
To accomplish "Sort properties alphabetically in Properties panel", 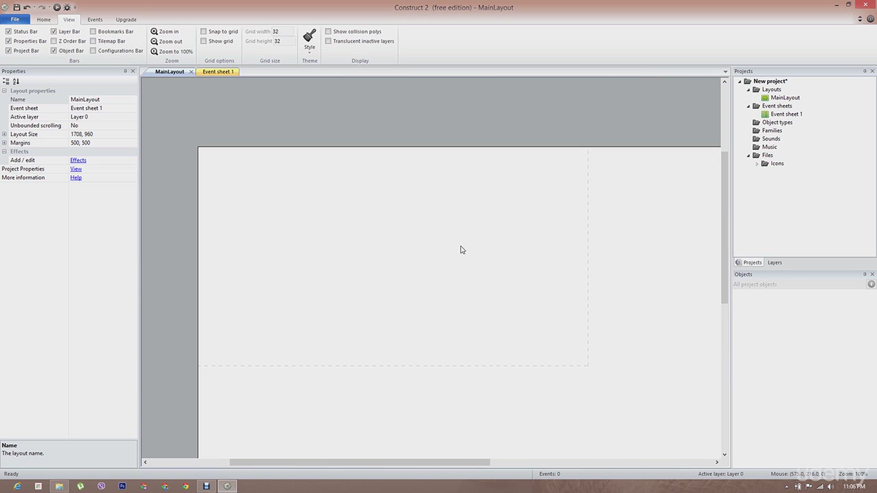I will [x=16, y=81].
